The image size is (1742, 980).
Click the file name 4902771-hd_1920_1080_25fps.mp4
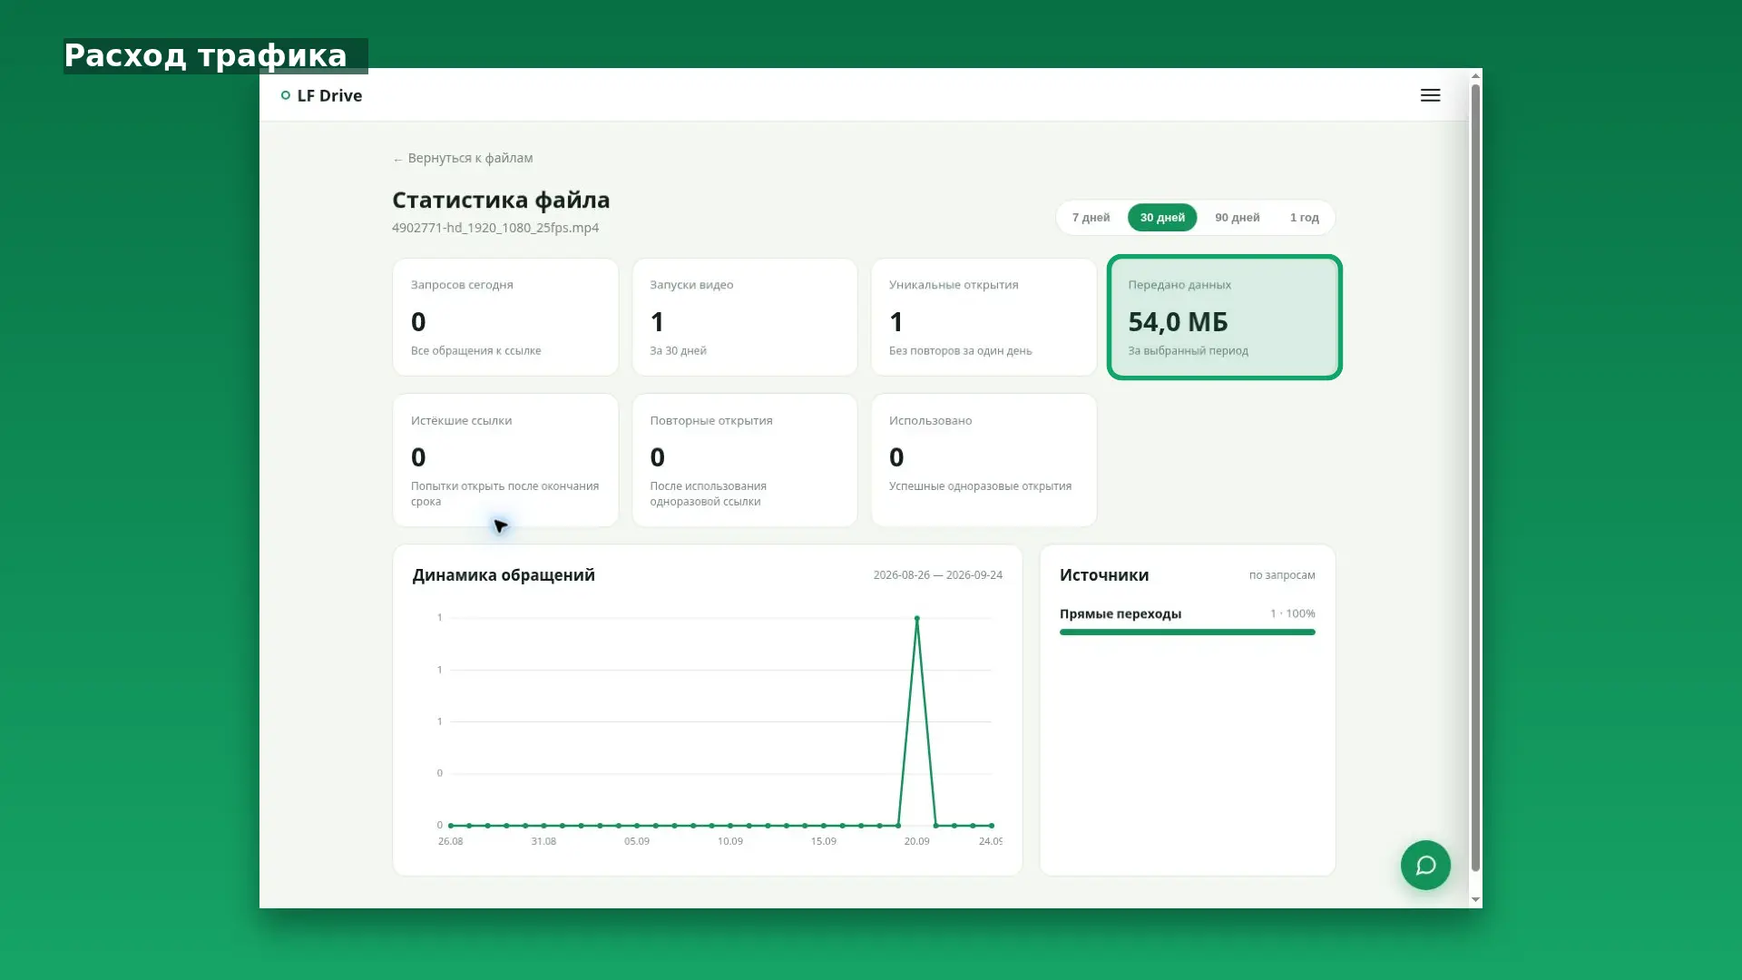(495, 228)
